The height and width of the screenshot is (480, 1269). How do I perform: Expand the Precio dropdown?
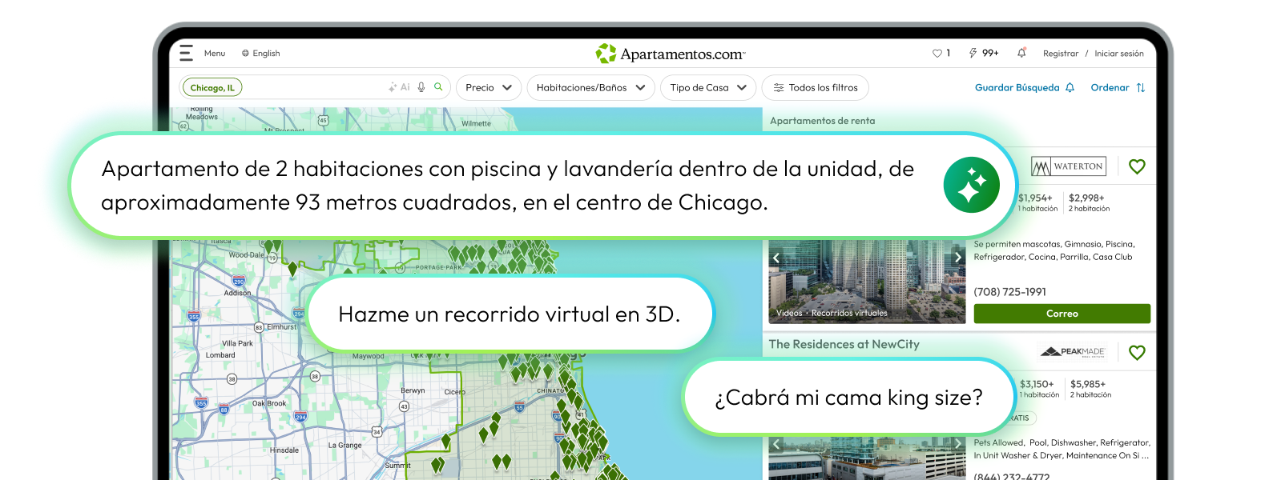click(x=489, y=88)
